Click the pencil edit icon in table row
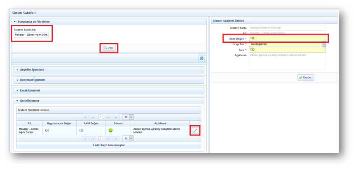 [x=195, y=131]
